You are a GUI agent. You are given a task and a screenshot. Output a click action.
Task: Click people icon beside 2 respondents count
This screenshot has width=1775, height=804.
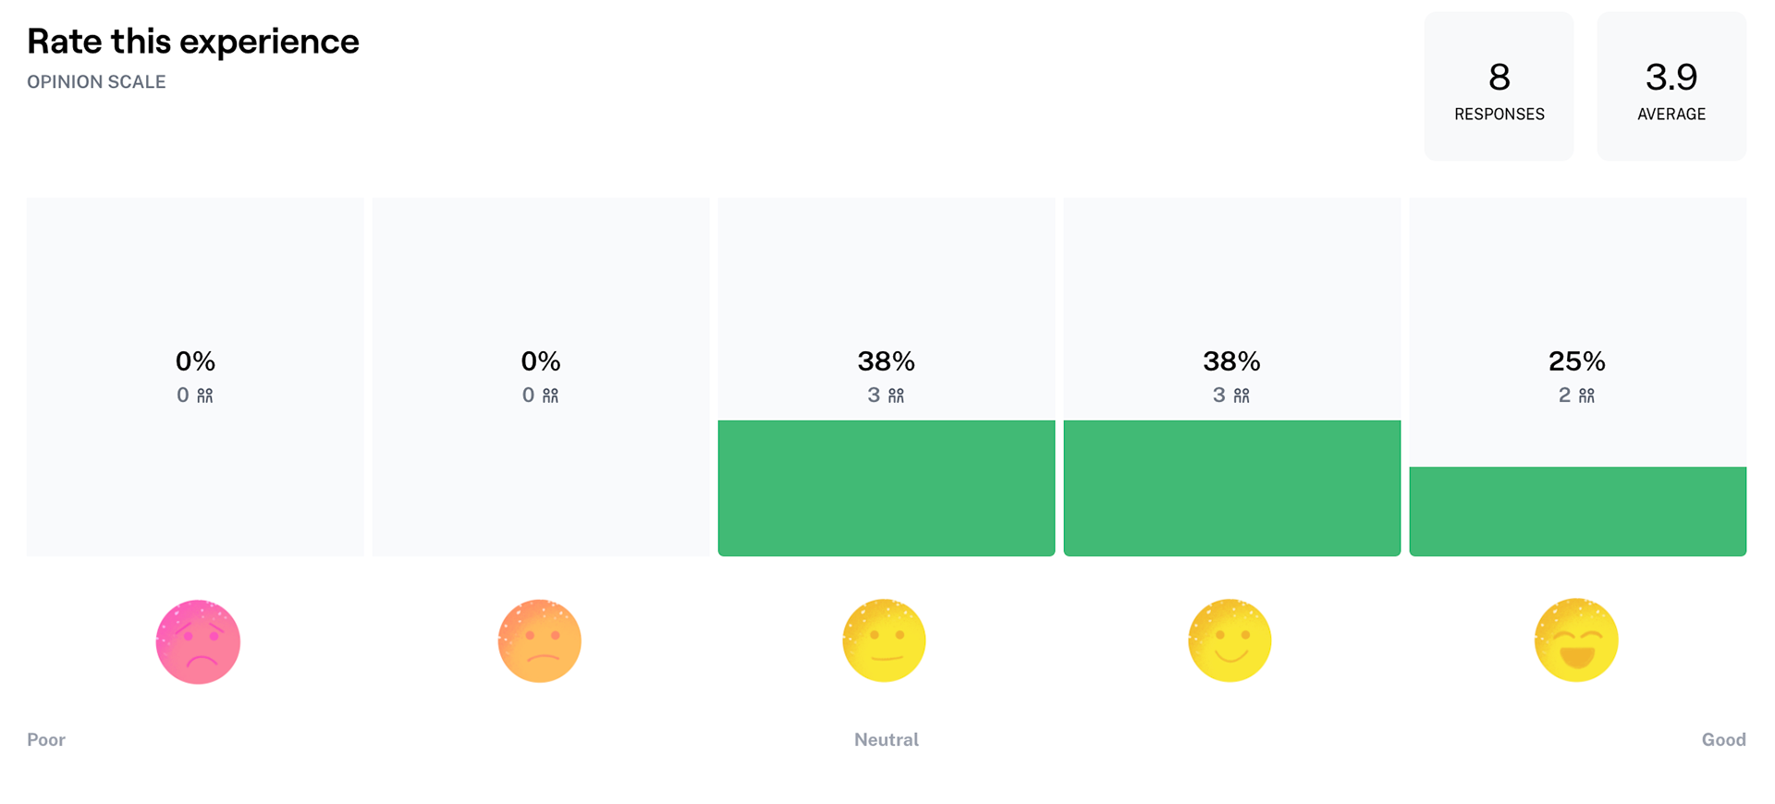[x=1587, y=396]
